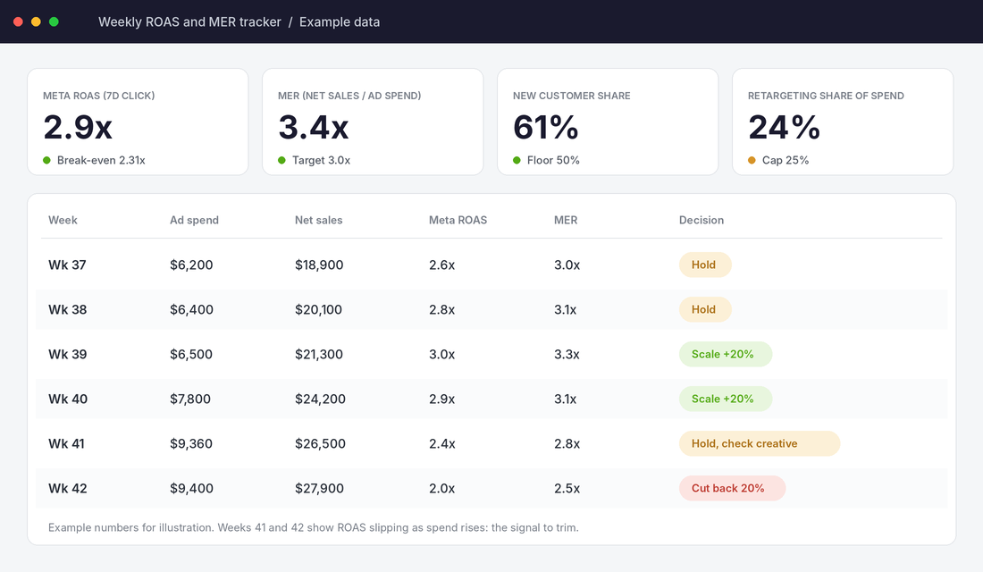The width and height of the screenshot is (983, 572).
Task: Select the Wk 42 row label
Action: point(68,489)
